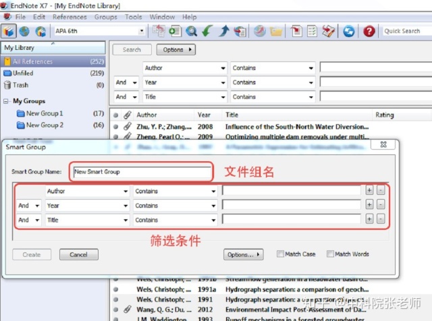Close the Smart Group dialog
Viewport: 432px width, 321px height.
[383, 144]
